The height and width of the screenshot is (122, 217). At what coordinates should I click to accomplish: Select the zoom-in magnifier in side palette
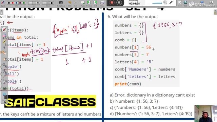pyautogui.click(x=4, y=65)
